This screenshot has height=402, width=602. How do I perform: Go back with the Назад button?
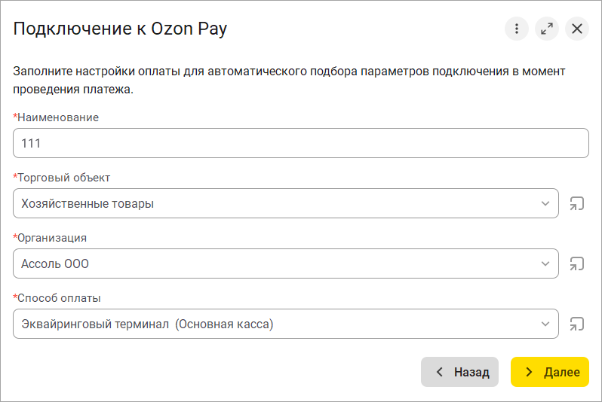pyautogui.click(x=459, y=372)
